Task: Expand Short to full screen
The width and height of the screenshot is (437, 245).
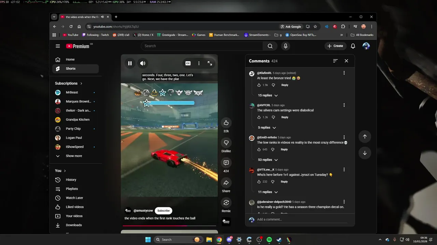Action: [x=210, y=63]
